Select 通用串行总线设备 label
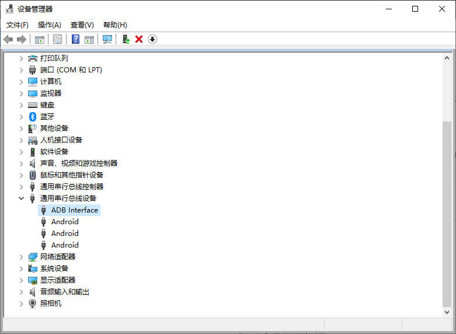Viewport: 456px width, 334px height. click(68, 199)
